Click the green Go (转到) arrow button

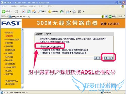coord(110,17)
